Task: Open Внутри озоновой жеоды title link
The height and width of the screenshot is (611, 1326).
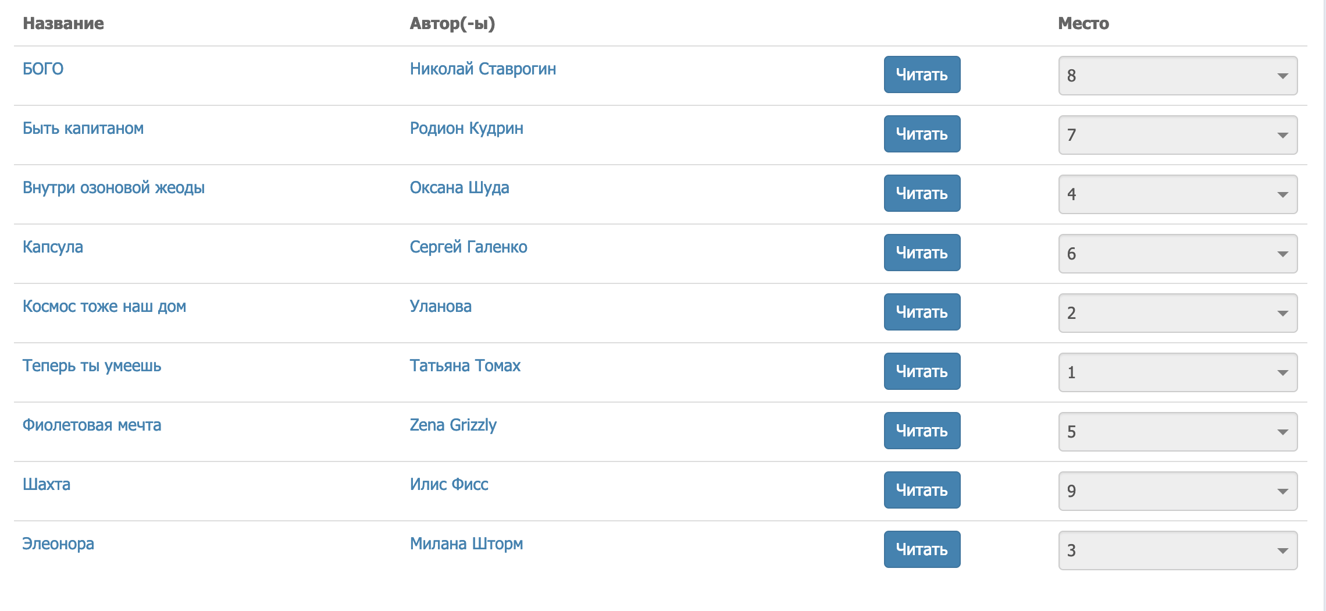Action: click(x=113, y=188)
